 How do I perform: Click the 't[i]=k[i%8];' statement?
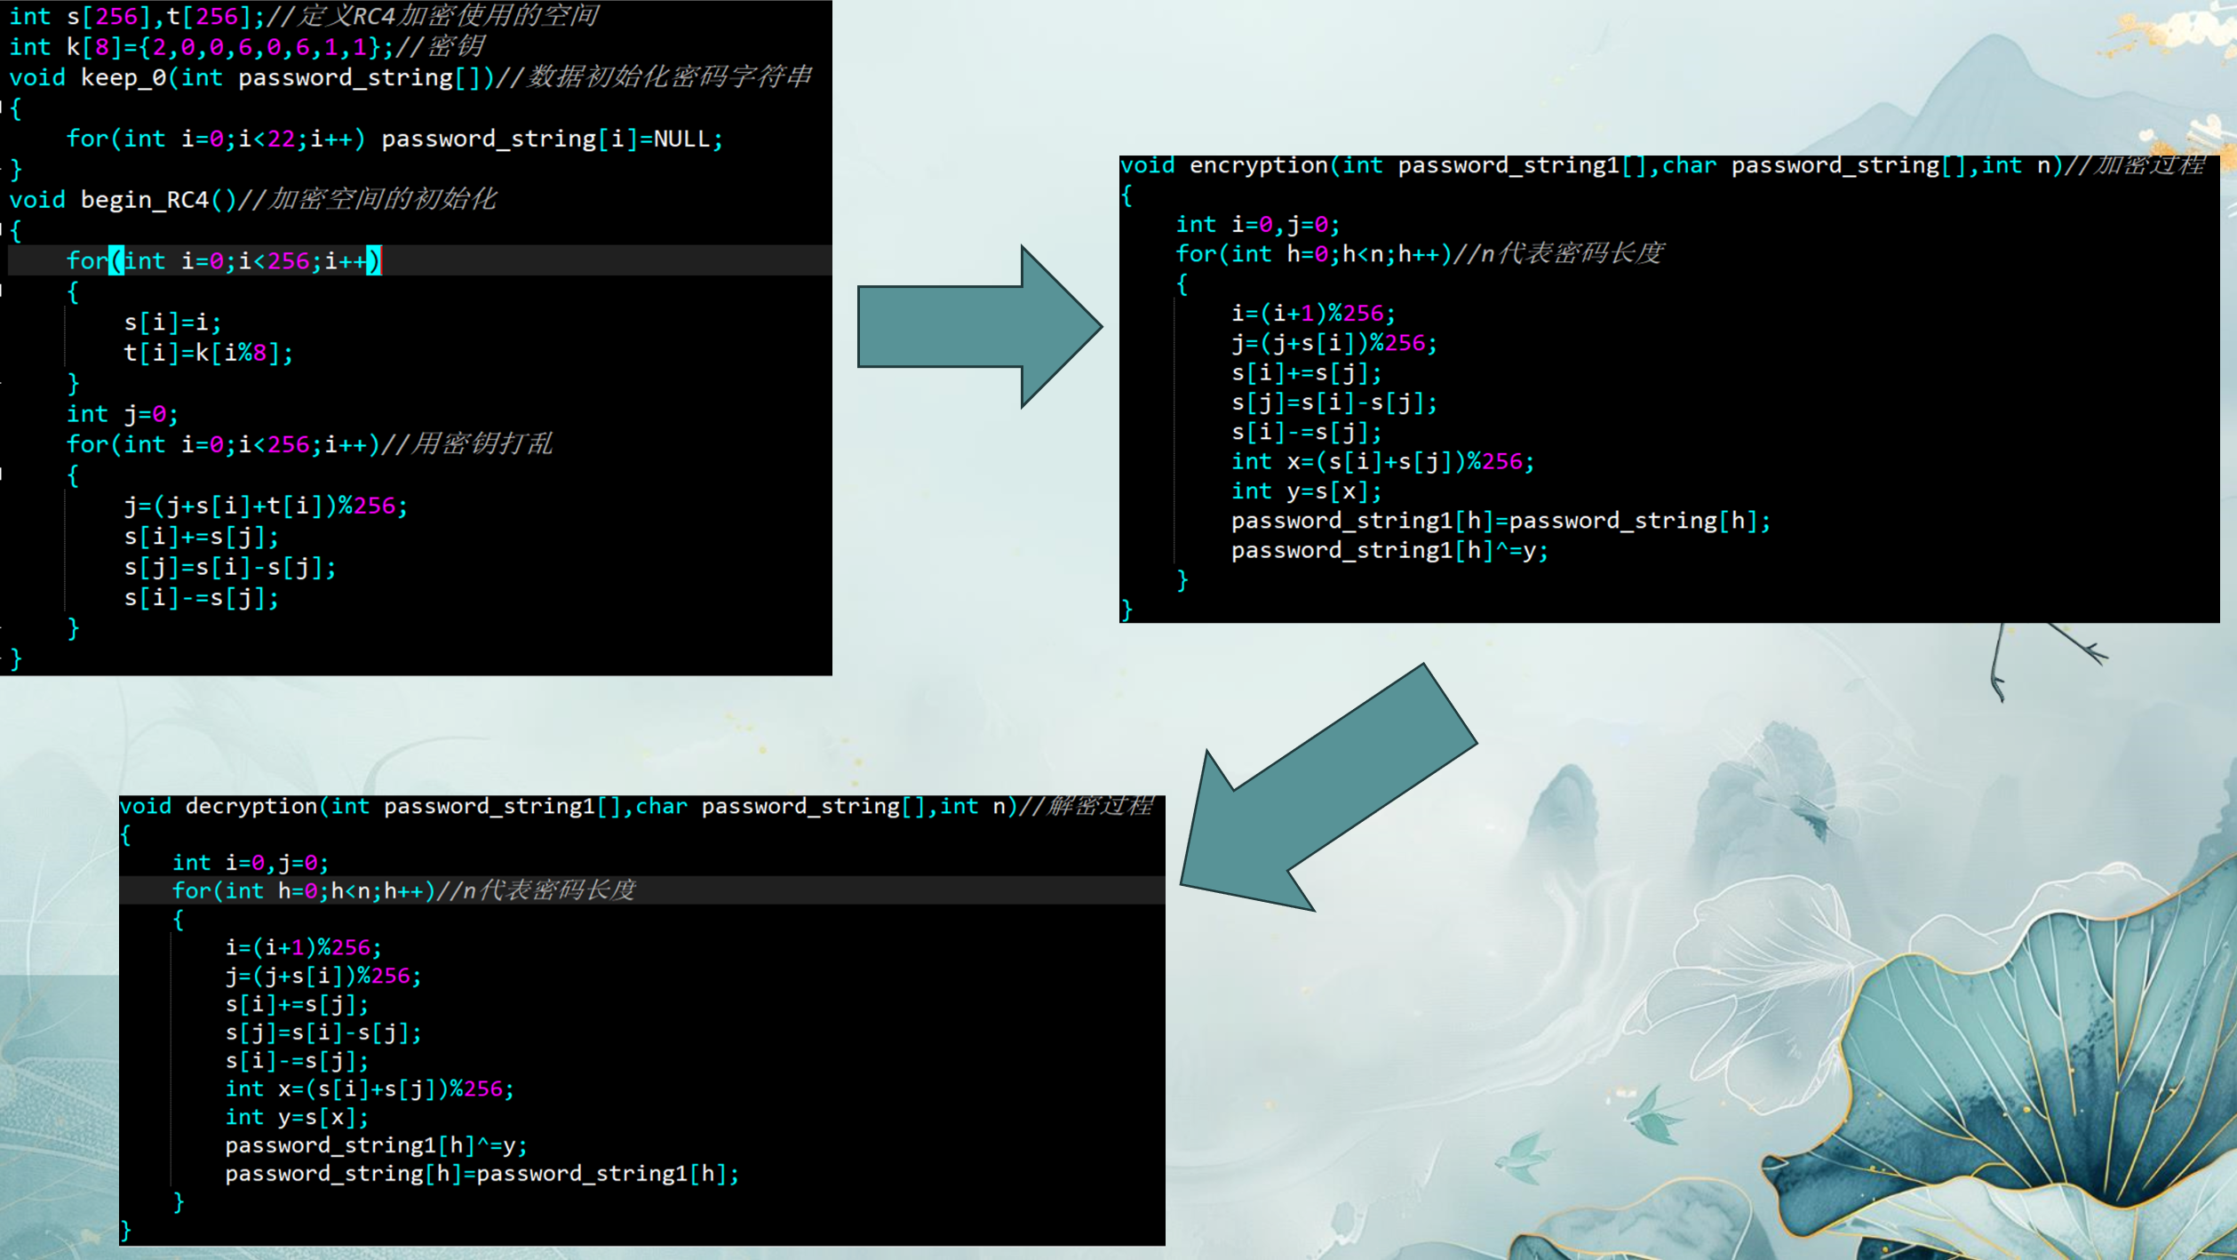click(x=208, y=353)
